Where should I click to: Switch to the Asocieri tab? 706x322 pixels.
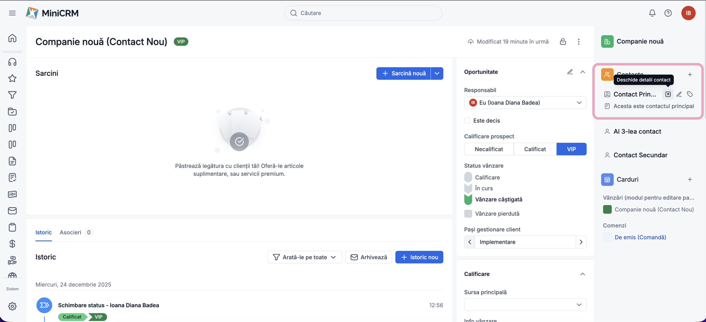coord(71,232)
